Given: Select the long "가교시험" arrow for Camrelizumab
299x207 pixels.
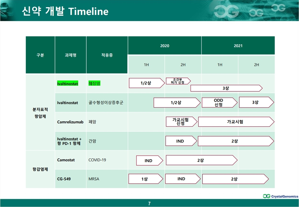Looking at the screenshot, I should click(236, 122).
